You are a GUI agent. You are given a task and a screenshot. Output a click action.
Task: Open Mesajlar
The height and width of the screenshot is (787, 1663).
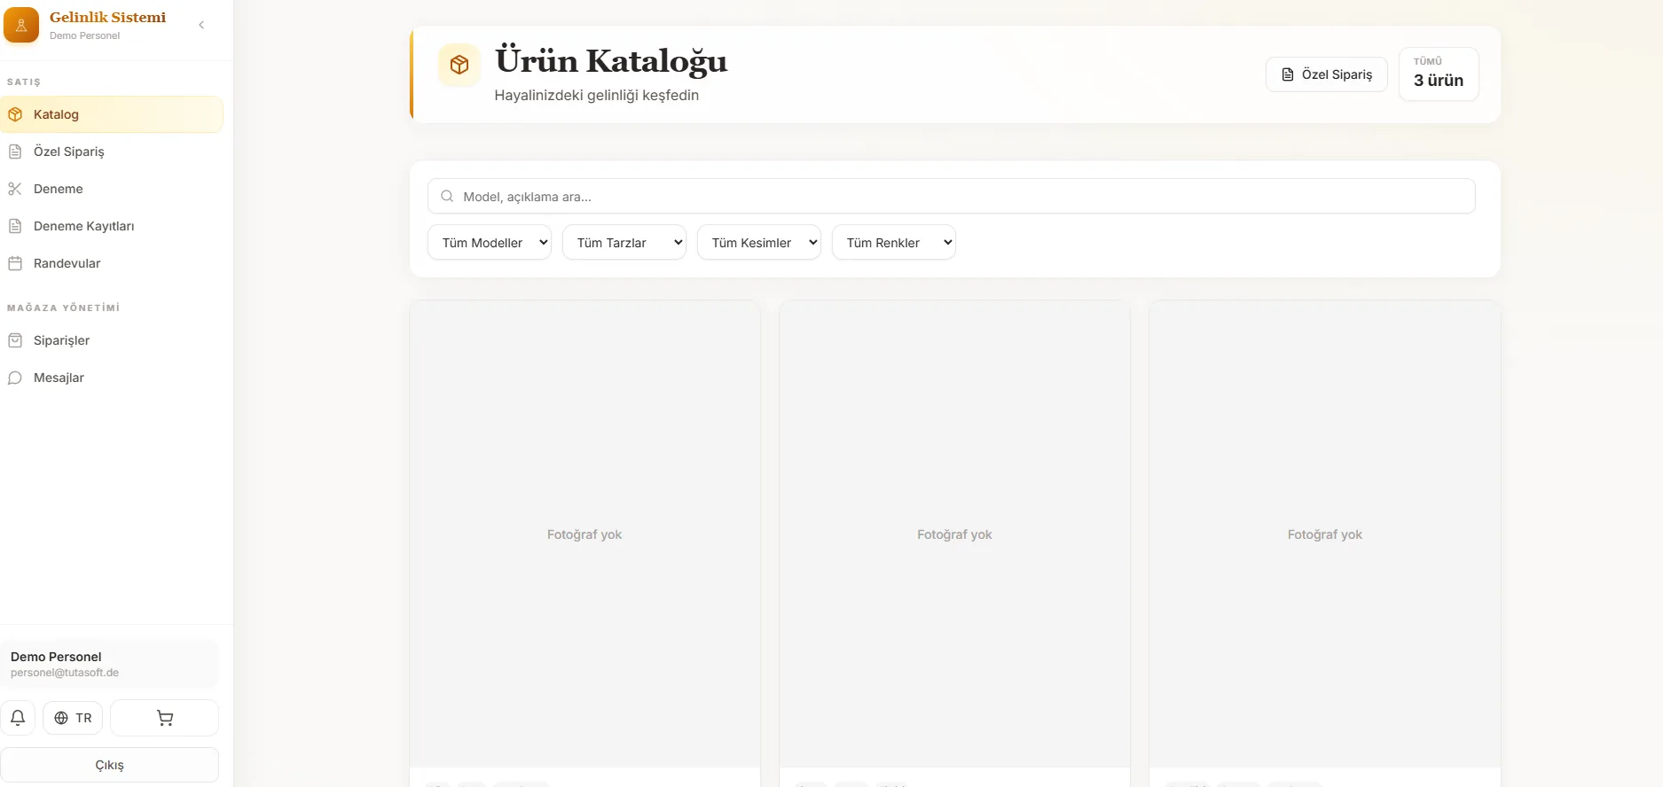click(112, 378)
